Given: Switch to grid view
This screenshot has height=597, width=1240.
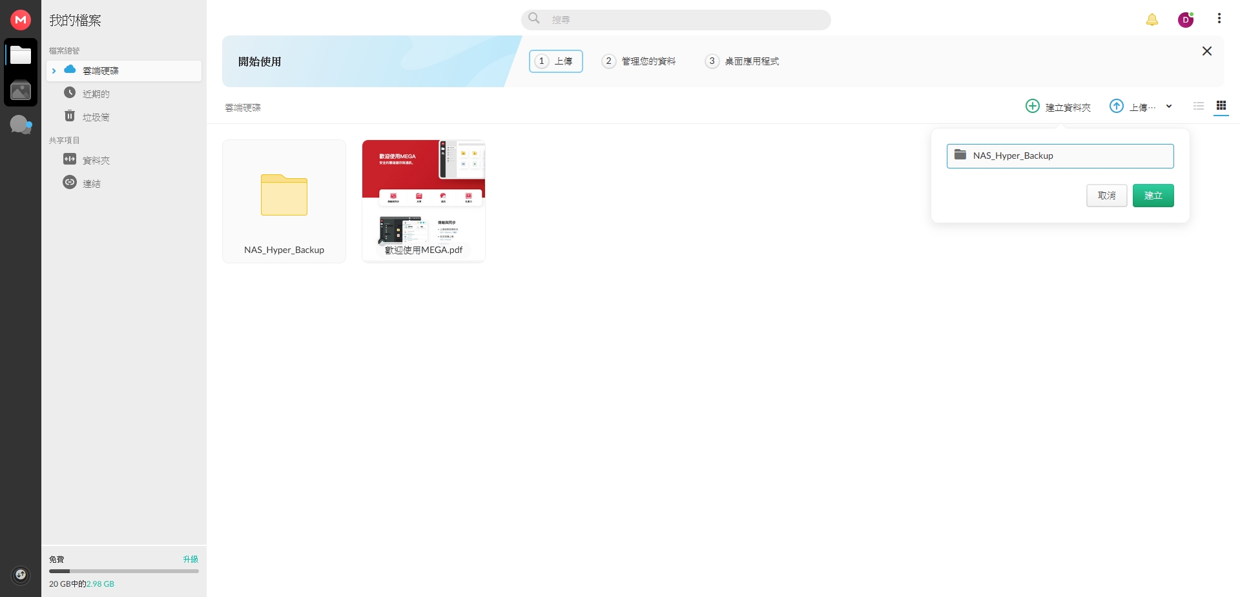Looking at the screenshot, I should coord(1221,106).
